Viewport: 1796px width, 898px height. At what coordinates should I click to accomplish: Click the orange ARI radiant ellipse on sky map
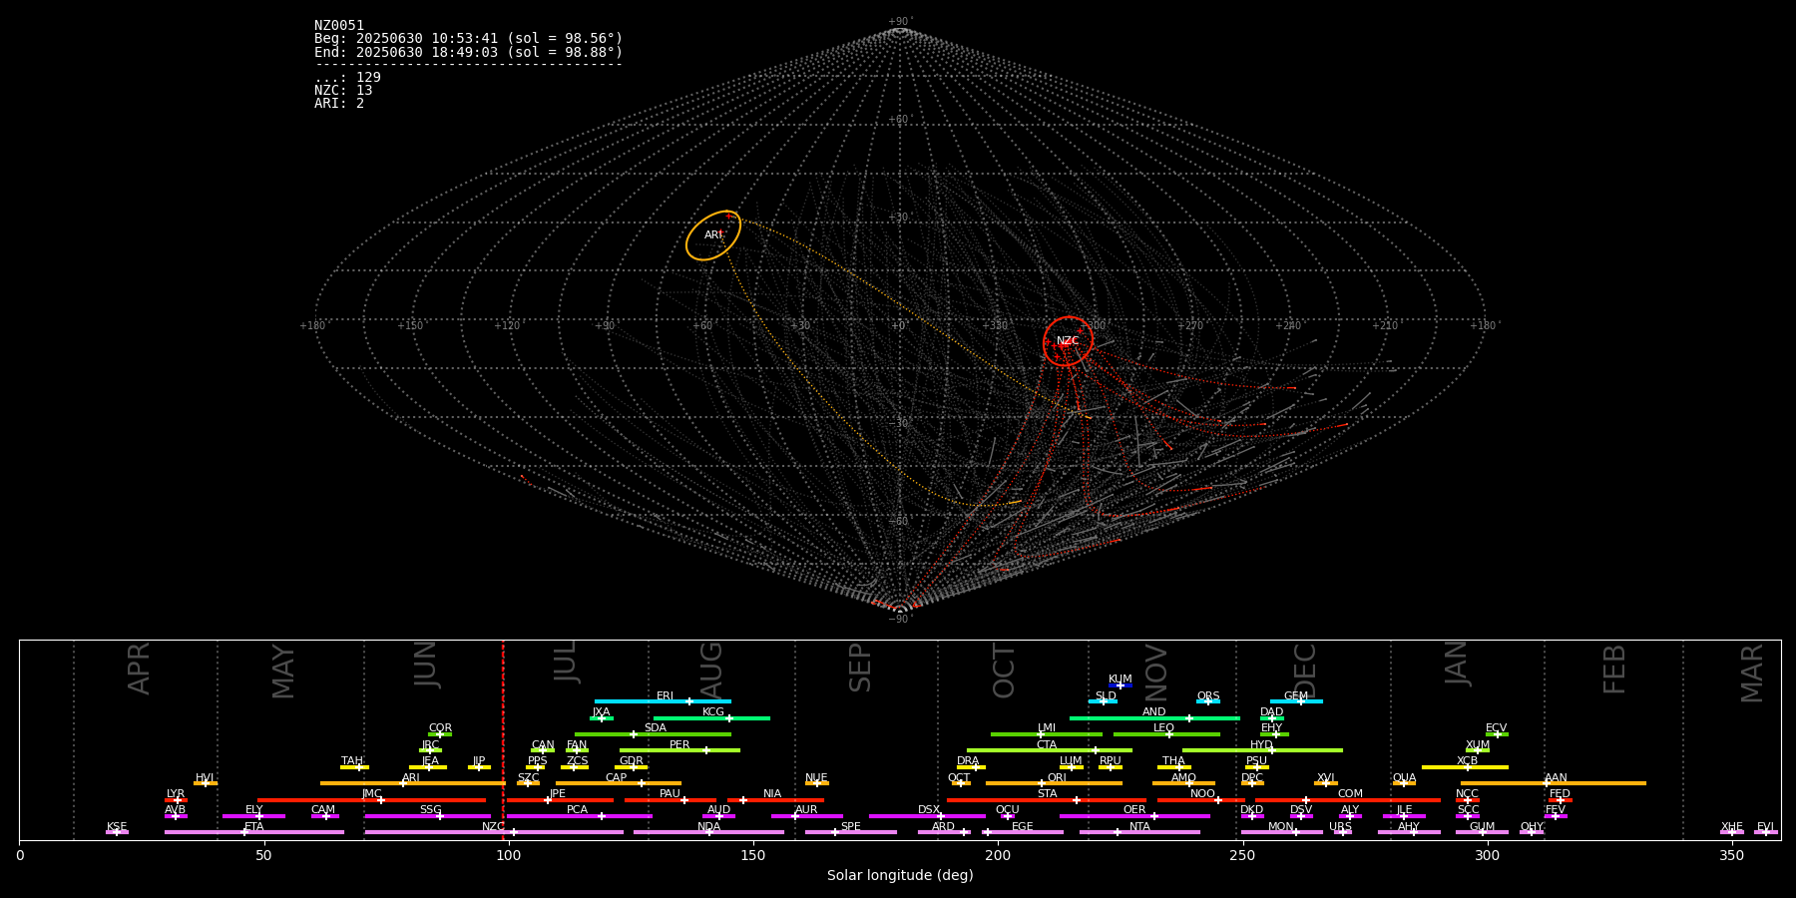coord(713,235)
